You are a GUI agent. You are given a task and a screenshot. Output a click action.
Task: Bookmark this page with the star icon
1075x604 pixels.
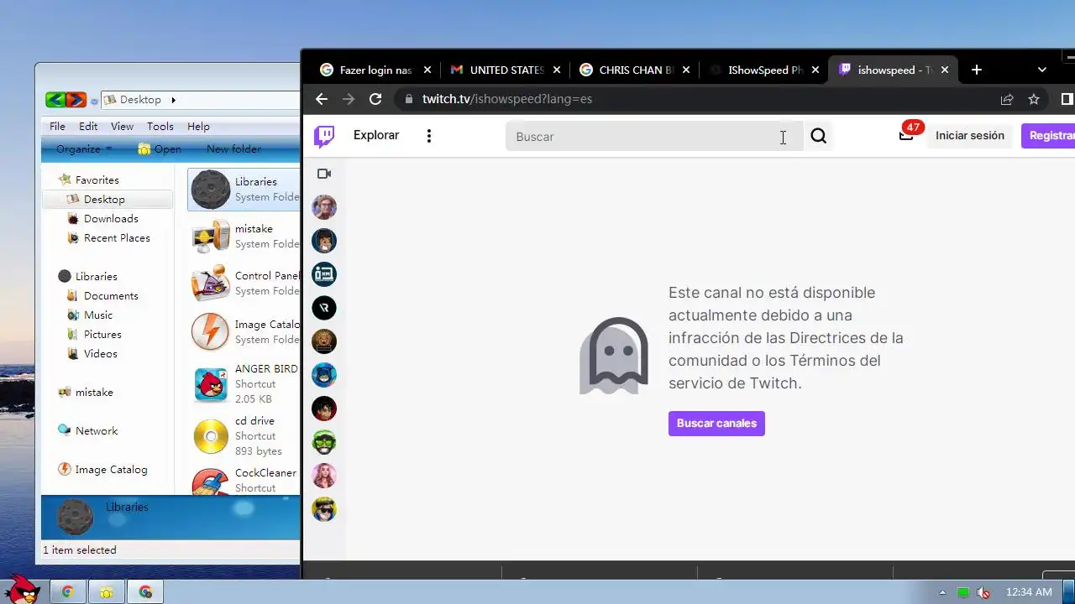tap(1034, 99)
